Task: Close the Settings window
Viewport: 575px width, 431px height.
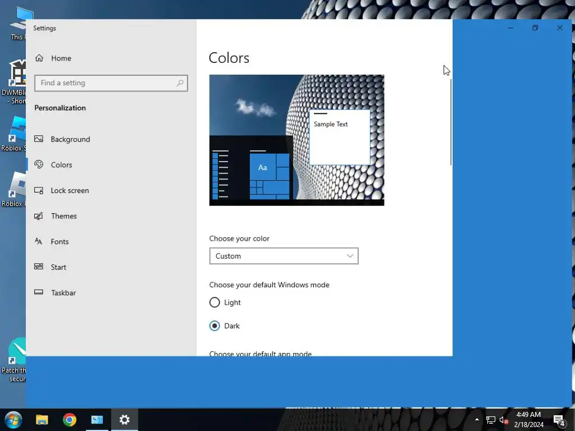Action: (560, 28)
